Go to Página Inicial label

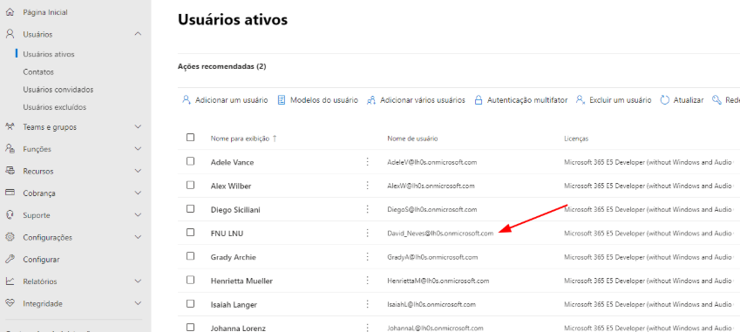(x=45, y=12)
